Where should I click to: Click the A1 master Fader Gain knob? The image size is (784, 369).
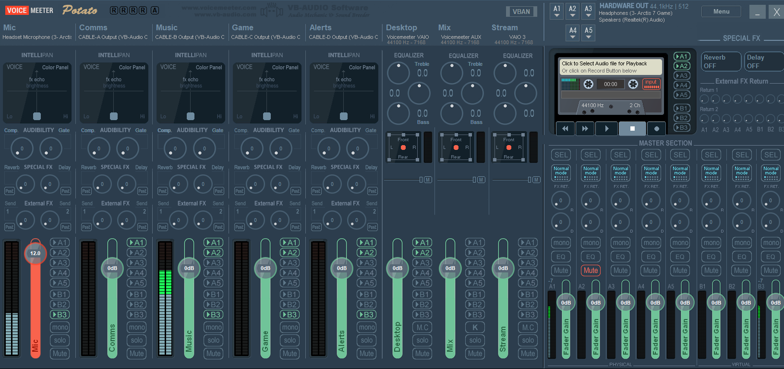[x=566, y=303]
